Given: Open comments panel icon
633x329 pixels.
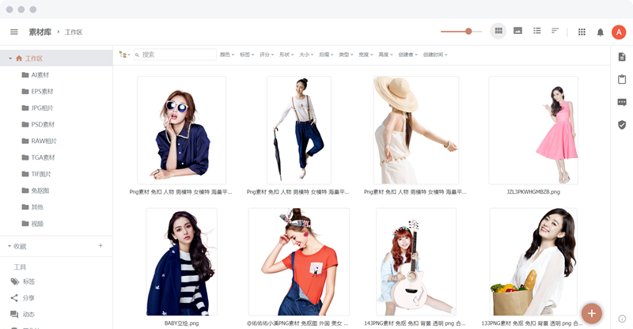Looking at the screenshot, I should click(622, 102).
